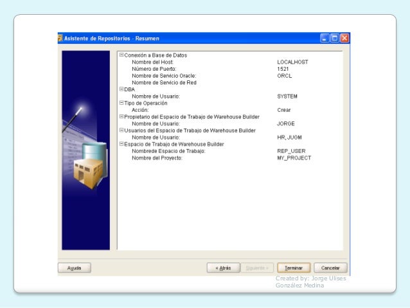
Task: Select the Nombre del Proyecto label
Action: (157, 158)
